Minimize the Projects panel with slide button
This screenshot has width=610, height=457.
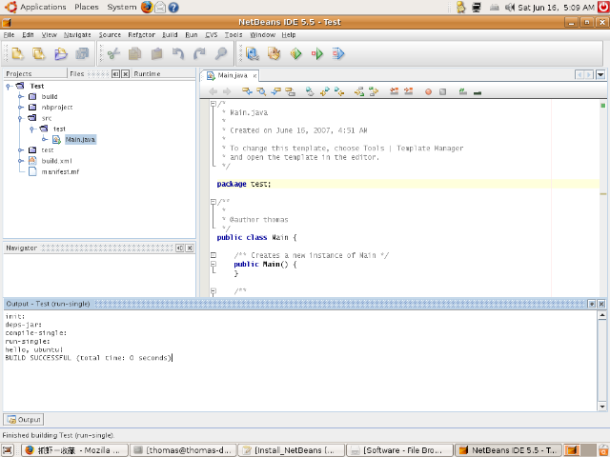pyautogui.click(x=115, y=73)
